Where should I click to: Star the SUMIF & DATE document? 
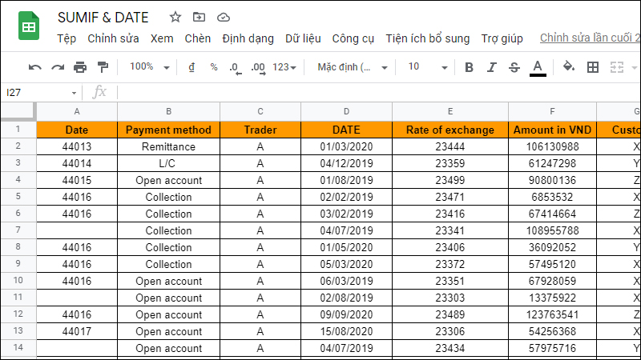(175, 17)
